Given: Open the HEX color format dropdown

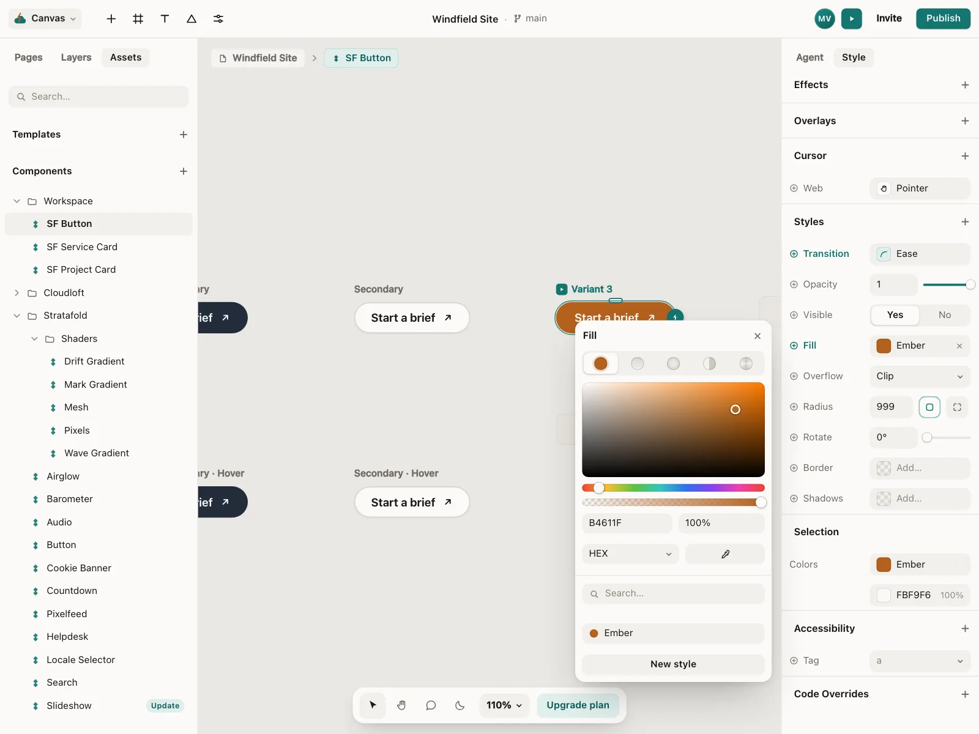Looking at the screenshot, I should coord(630,554).
